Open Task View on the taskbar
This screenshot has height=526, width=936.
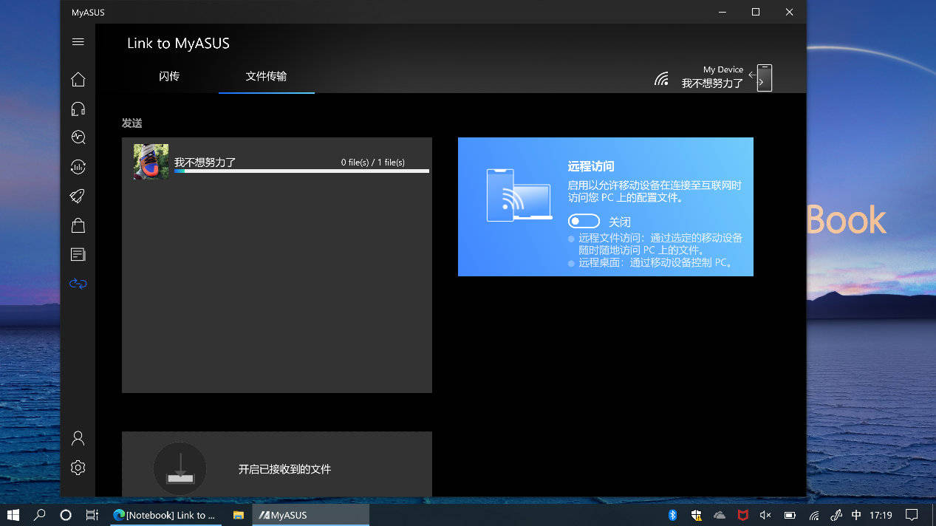pyautogui.click(x=92, y=515)
